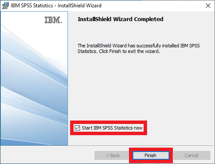Viewport: 215px width, 164px height.
Task: Click the bottom button bar's empty left area
Action: click(x=47, y=155)
